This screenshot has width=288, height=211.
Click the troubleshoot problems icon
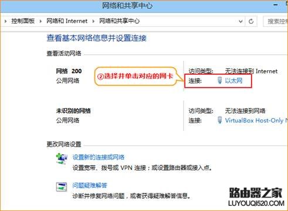pyautogui.click(x=62, y=187)
